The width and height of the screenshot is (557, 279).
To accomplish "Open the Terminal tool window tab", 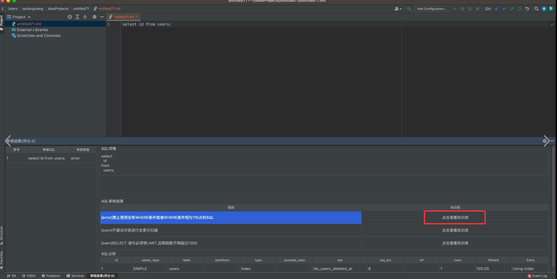I will [x=75, y=276].
